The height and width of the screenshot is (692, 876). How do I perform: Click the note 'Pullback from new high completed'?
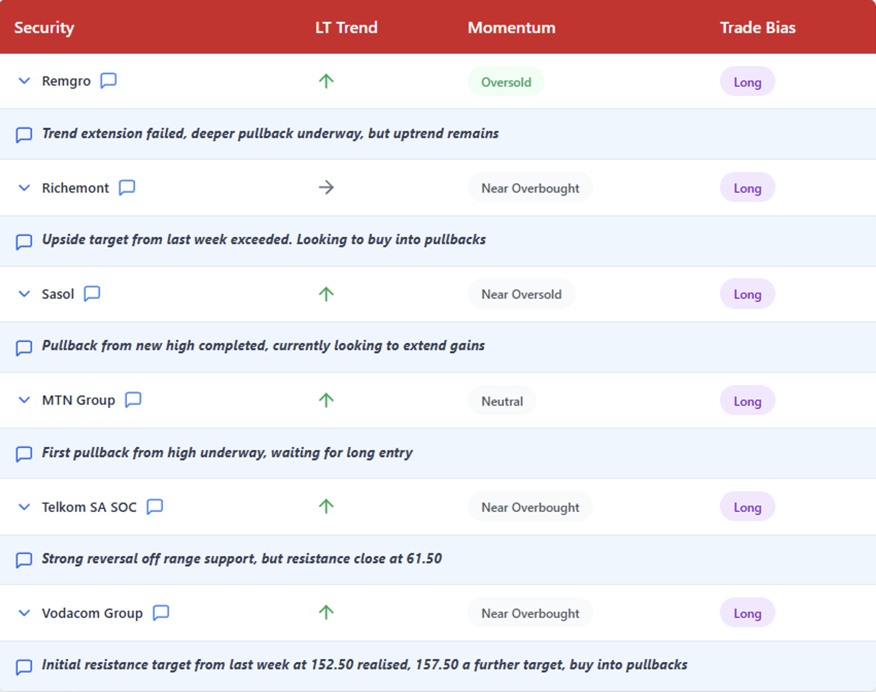tap(263, 346)
